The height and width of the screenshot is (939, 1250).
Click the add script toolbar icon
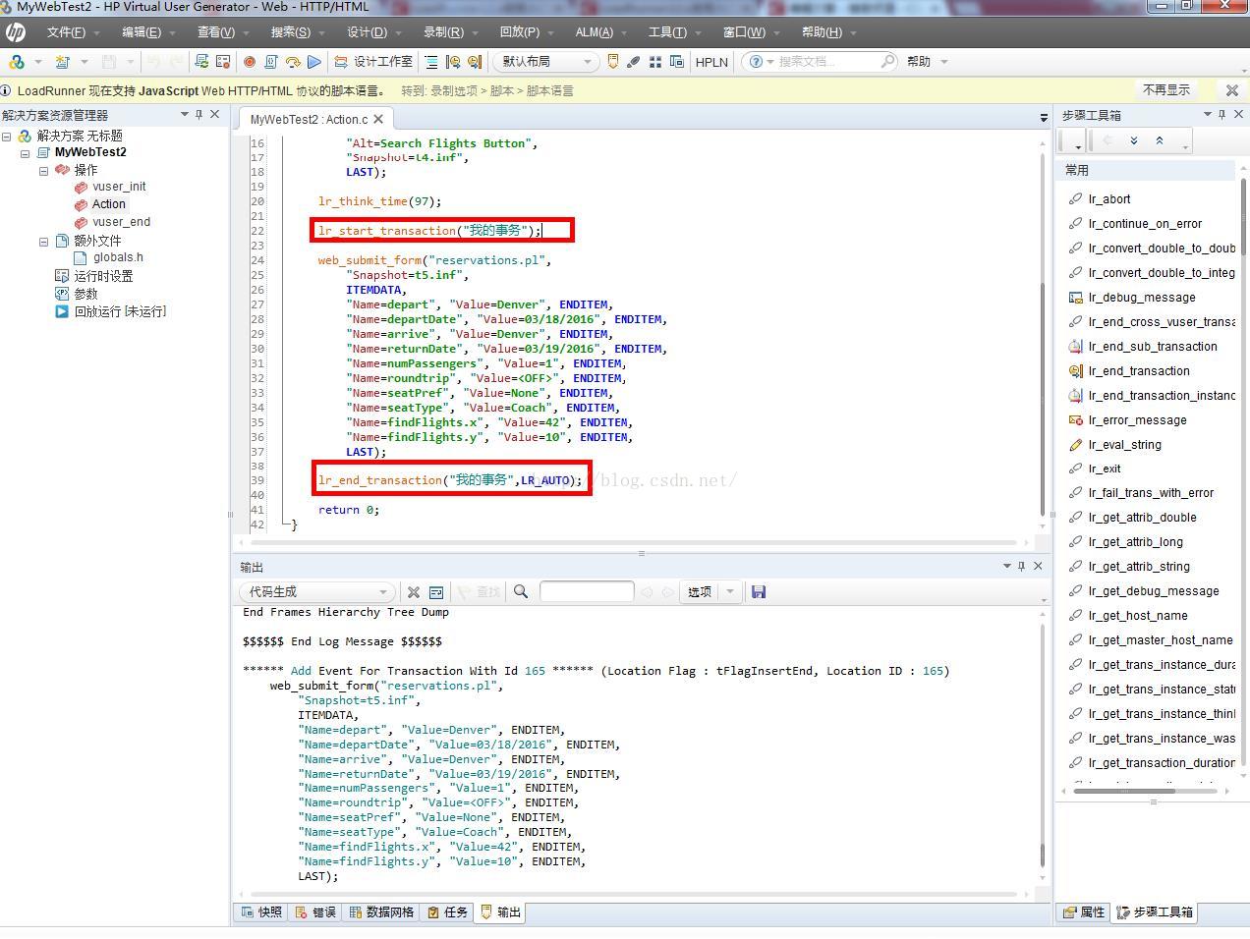[62, 61]
